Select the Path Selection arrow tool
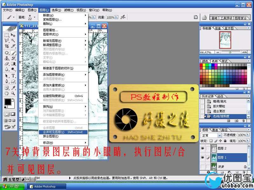254x190 pixels. 7,76
